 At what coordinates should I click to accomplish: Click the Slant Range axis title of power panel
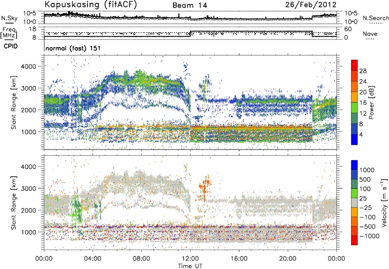tap(14, 102)
